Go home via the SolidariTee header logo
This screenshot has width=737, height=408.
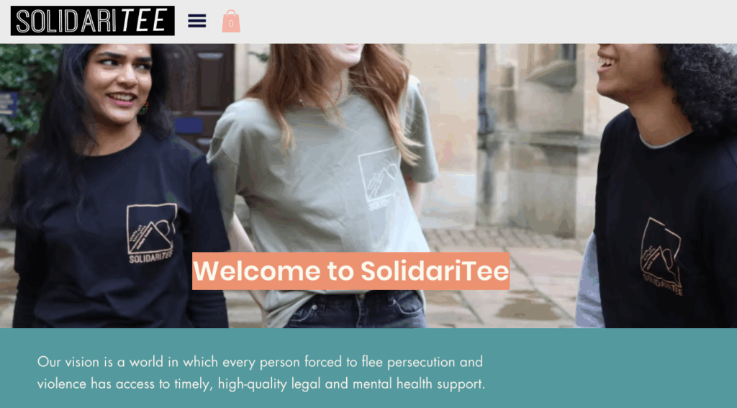93,21
